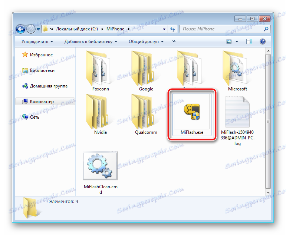The height and width of the screenshot is (235, 286).
Task: Expand the arrow after MiPhone breadcrumb
Action: [129, 29]
